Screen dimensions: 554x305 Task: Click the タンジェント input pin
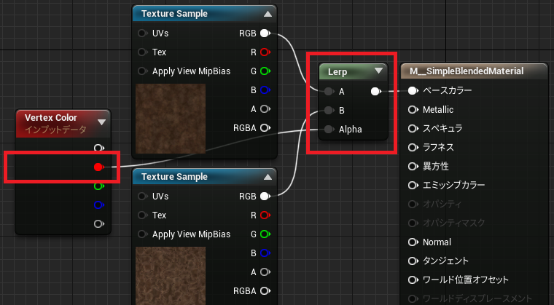pos(413,261)
